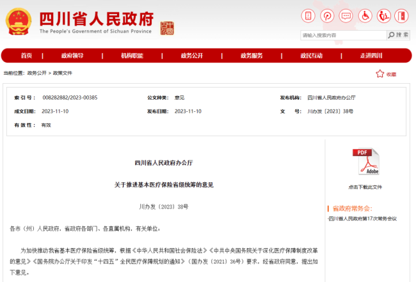The height and width of the screenshot is (282, 416).
Task: Open the mobile version icon
Action: coord(308,16)
